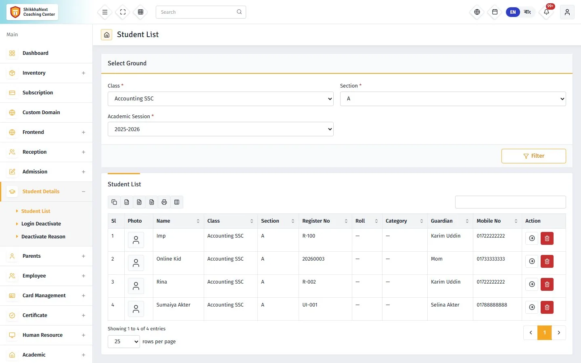
Task: Delete student Sumaiya Akter with trash icon
Action: click(x=547, y=307)
